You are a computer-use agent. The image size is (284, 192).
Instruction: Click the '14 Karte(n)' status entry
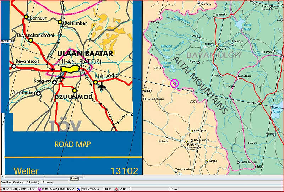[x=33, y=182]
